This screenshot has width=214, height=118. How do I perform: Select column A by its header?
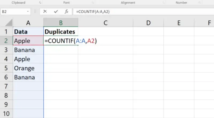[28, 23]
